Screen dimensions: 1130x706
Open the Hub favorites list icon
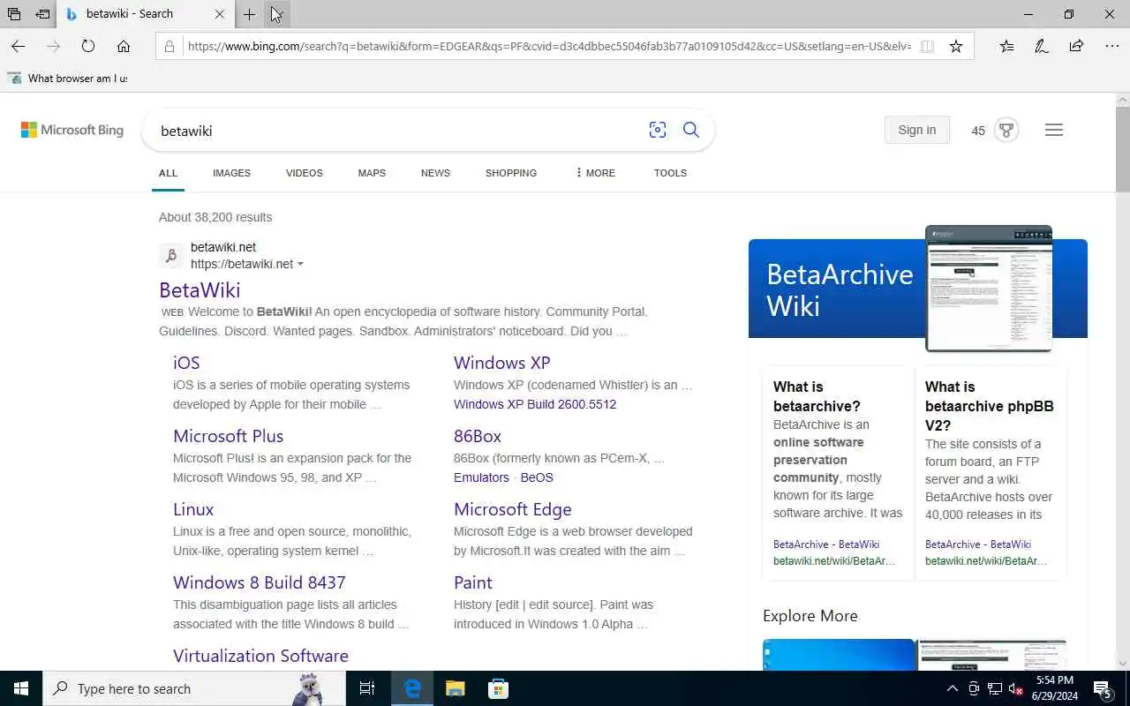[1006, 46]
